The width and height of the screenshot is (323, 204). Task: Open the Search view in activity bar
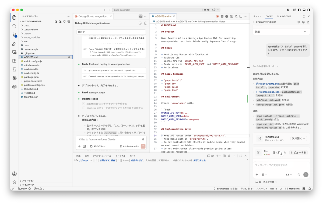click(15, 26)
